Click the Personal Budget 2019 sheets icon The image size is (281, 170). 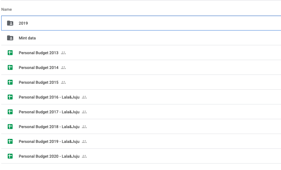click(10, 141)
